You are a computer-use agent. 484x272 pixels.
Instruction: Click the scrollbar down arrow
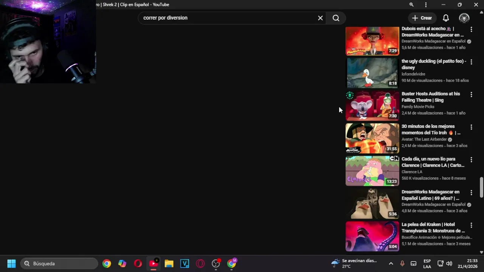481,252
